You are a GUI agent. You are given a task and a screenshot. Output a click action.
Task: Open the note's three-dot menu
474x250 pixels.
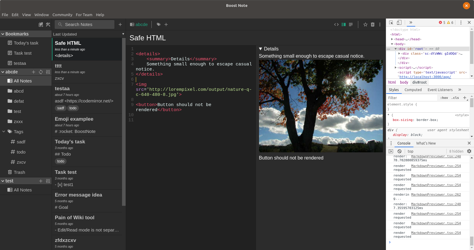(380, 24)
